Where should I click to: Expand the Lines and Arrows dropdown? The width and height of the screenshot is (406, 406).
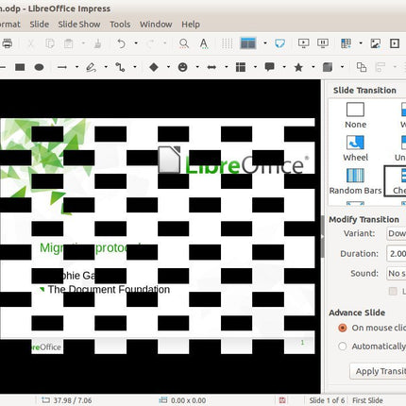tap(76, 67)
